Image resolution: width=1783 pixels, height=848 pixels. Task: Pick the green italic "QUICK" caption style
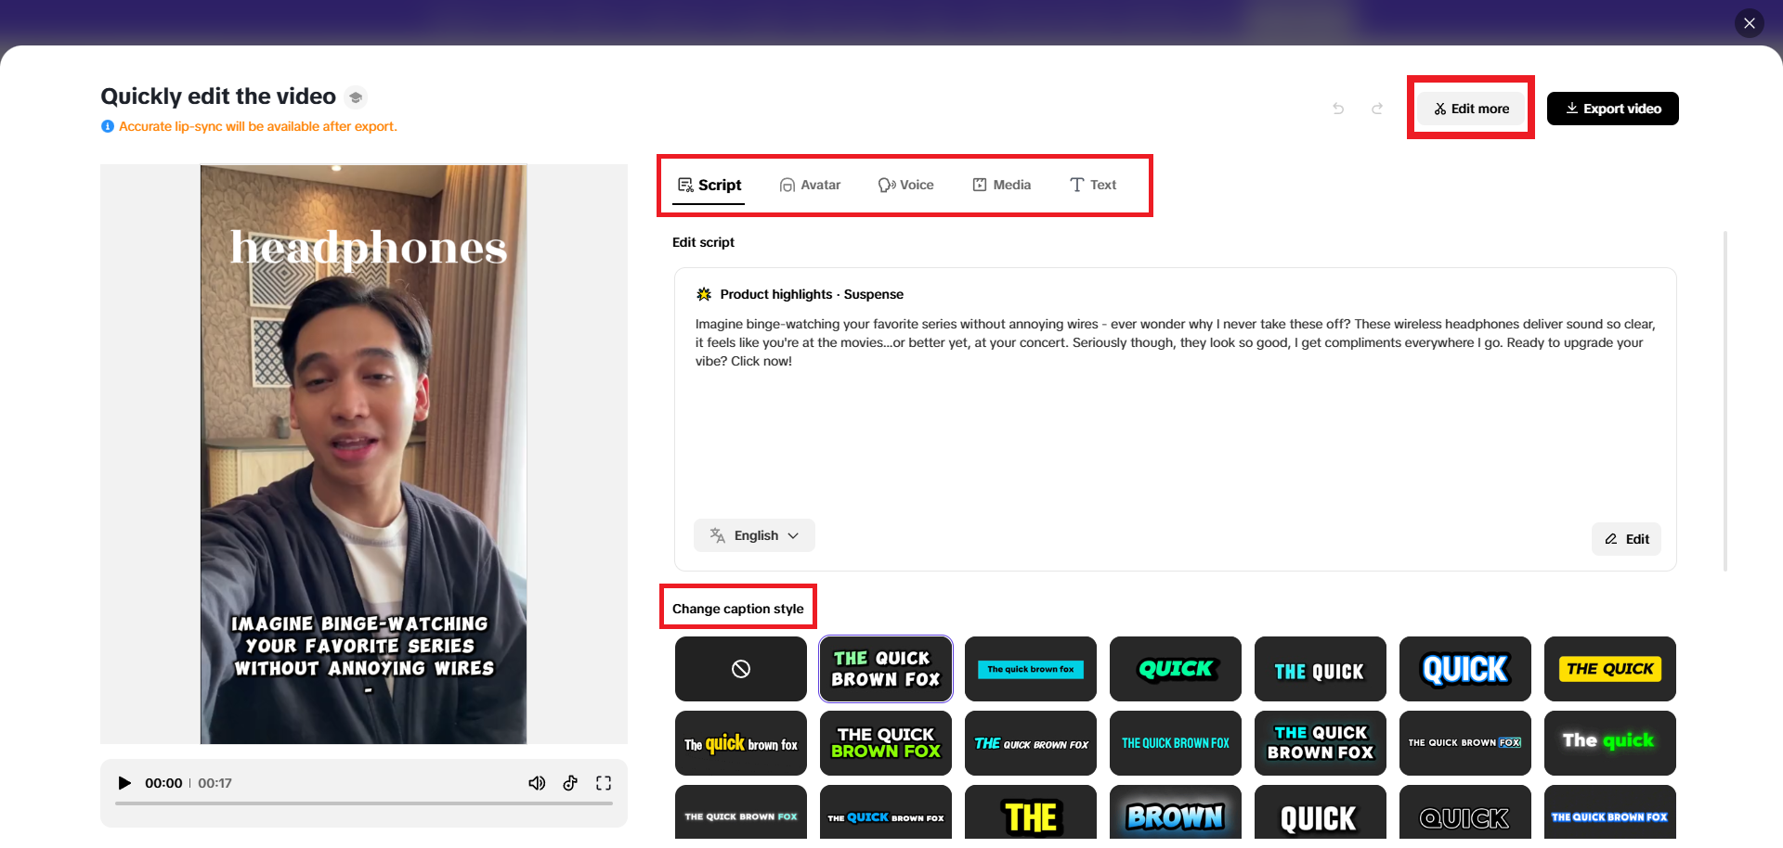[x=1176, y=669]
